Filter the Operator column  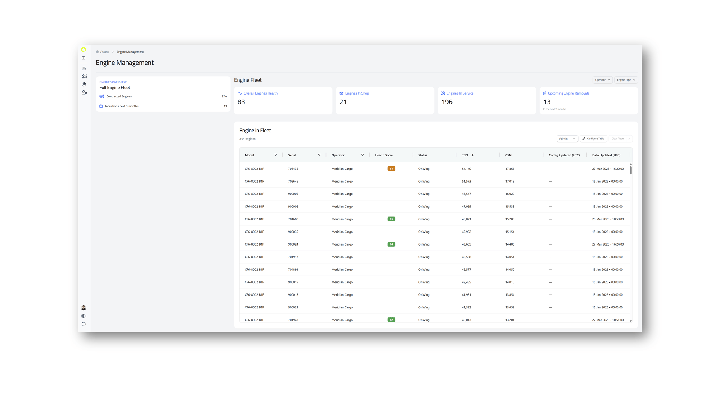point(362,155)
